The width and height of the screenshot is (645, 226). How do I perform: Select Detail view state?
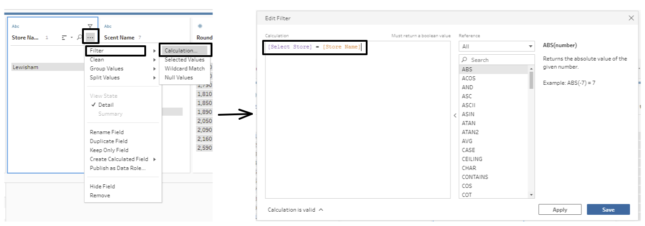coord(122,105)
